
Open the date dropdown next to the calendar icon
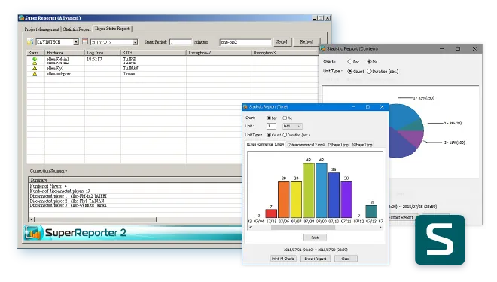tap(135, 42)
